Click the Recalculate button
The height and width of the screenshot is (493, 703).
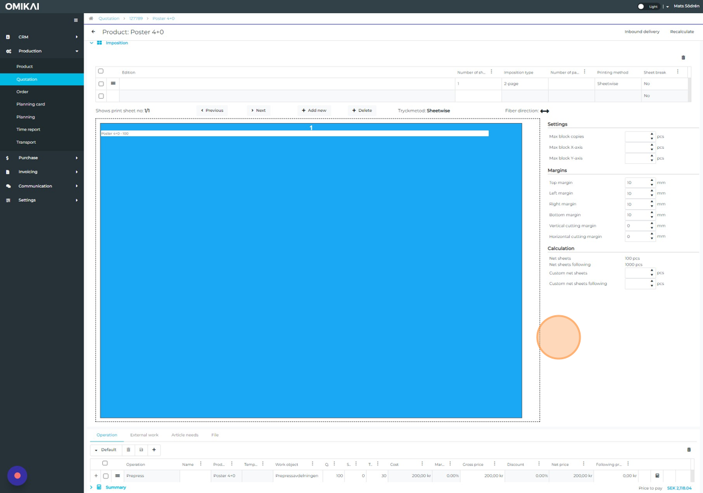682,32
